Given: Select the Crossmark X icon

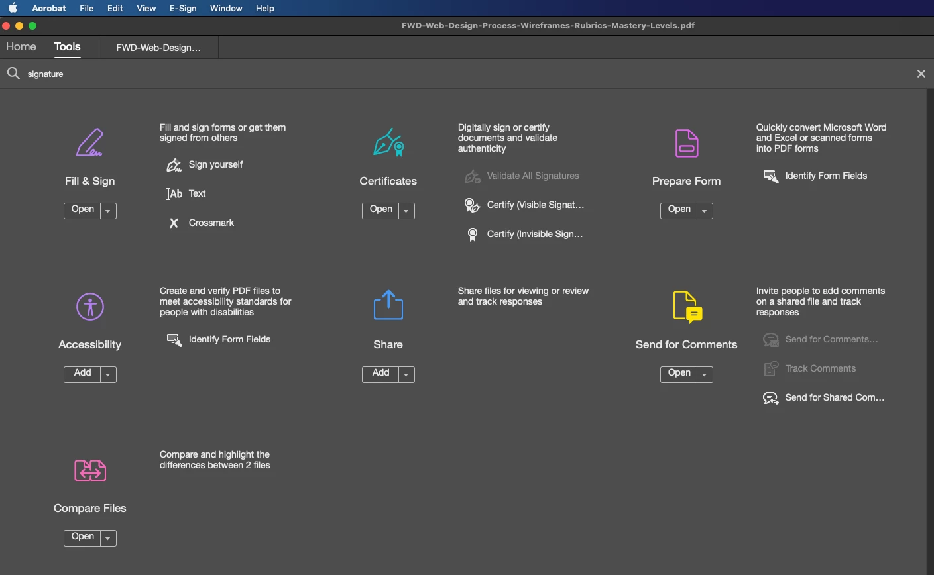Looking at the screenshot, I should [174, 223].
